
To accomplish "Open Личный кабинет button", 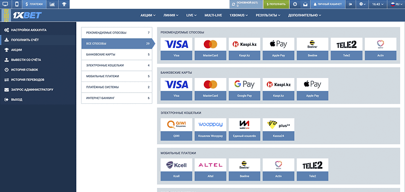I will pyautogui.click(x=327, y=4).
